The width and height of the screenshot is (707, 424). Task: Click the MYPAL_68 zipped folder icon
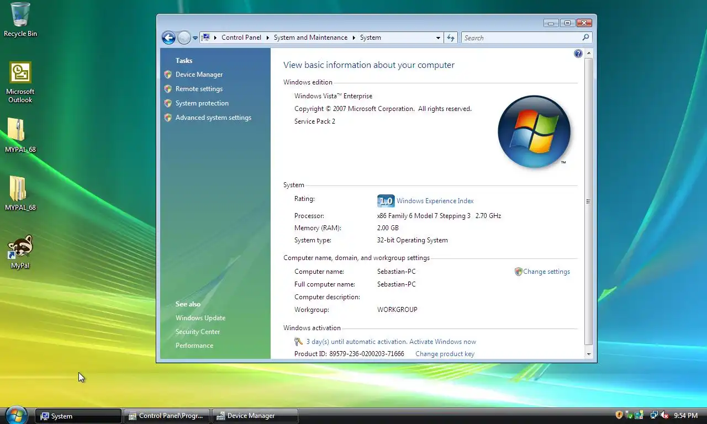pos(20,135)
